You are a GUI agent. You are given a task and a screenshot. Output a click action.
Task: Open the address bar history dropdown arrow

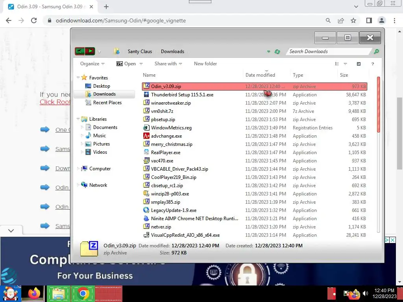[268, 52]
